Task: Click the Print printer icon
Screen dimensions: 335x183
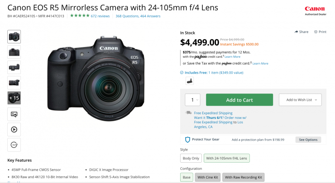Action: (x=315, y=32)
